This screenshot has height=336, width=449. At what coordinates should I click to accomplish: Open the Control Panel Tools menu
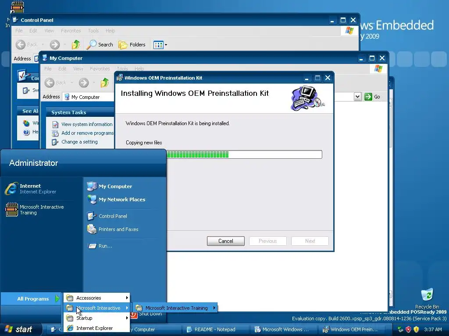pos(93,31)
